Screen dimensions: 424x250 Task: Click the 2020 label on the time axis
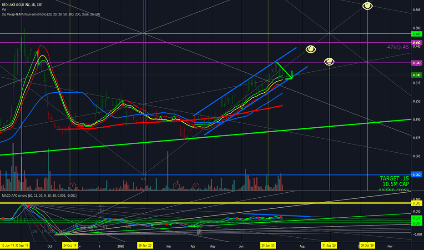(121, 246)
